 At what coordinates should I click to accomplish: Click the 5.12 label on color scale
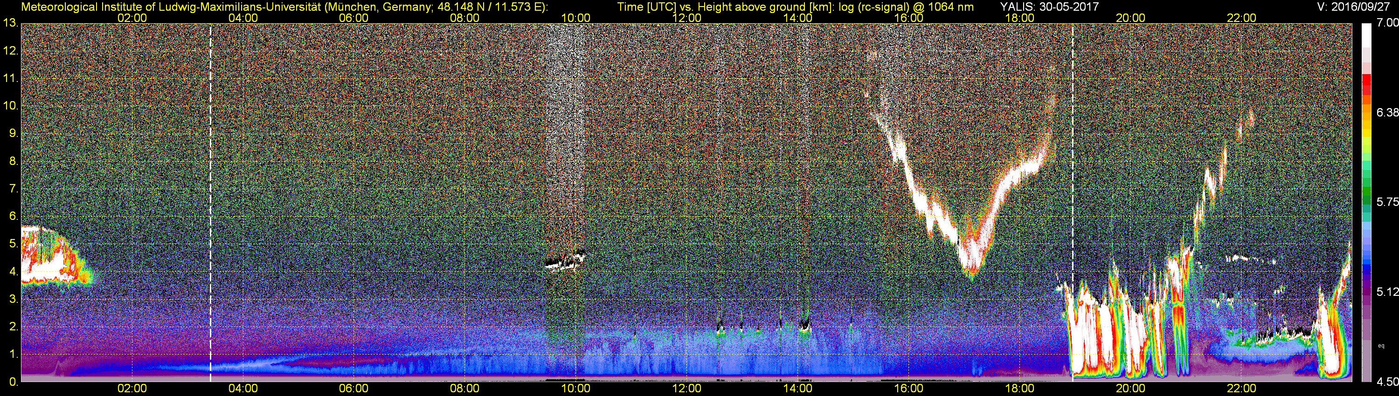(x=1388, y=292)
